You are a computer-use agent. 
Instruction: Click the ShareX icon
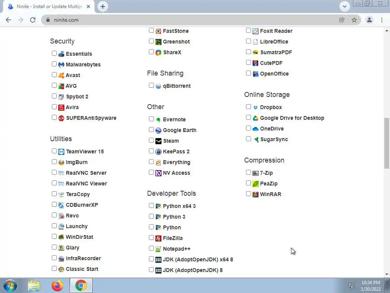point(158,52)
